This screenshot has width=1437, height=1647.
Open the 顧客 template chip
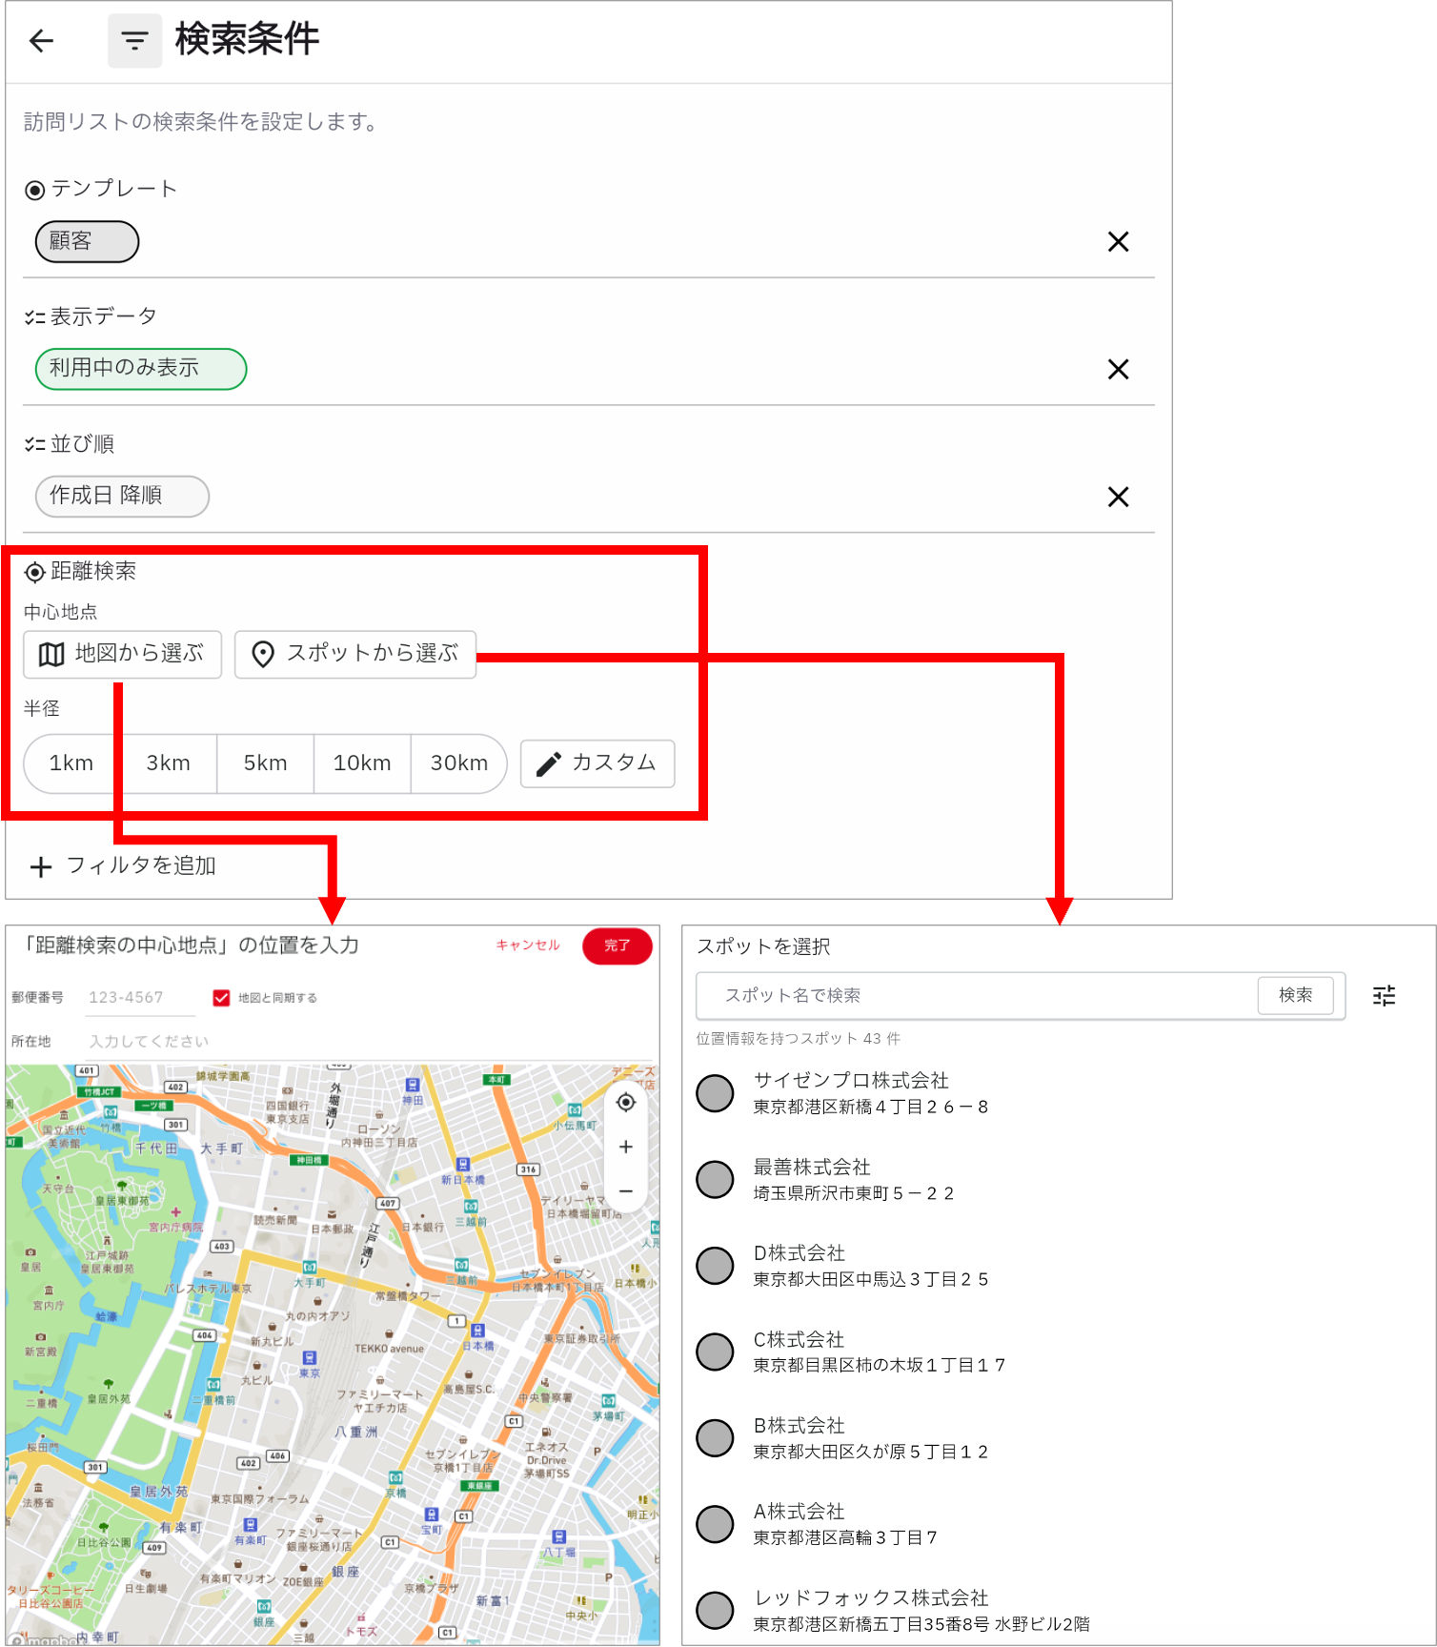[87, 242]
